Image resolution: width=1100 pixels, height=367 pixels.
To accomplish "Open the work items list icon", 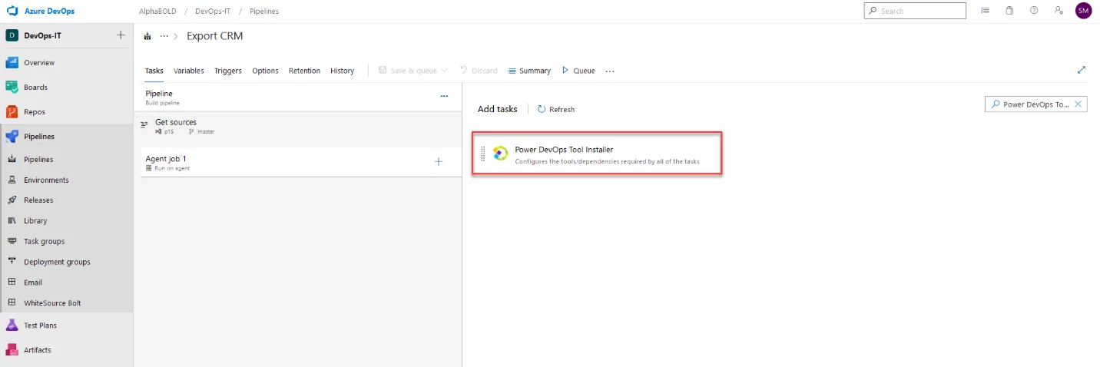I will pyautogui.click(x=986, y=11).
